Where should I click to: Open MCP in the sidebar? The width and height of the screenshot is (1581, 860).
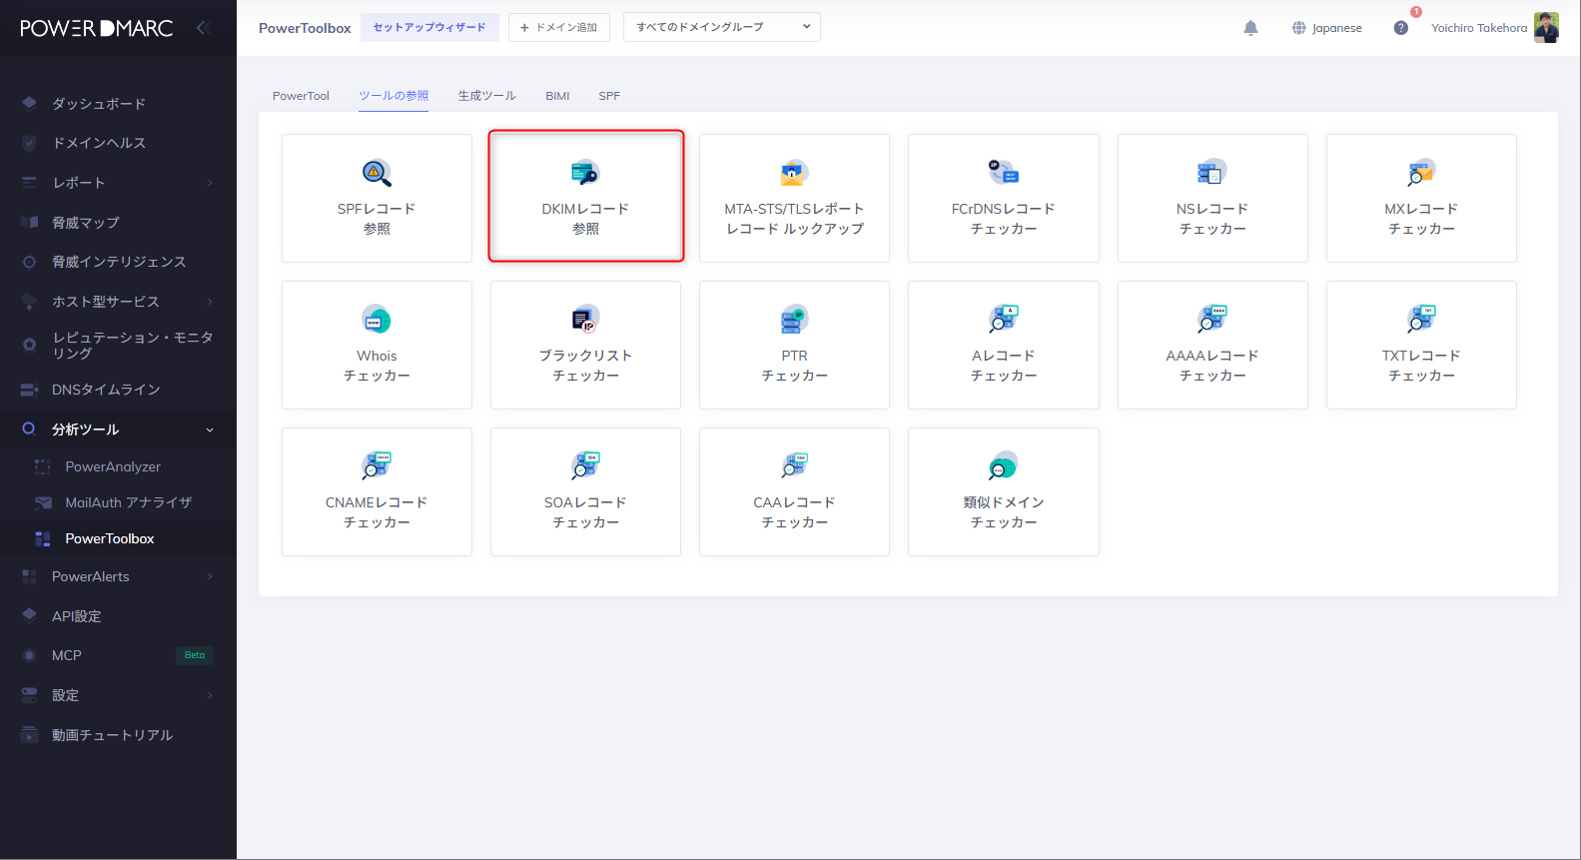coord(67,655)
